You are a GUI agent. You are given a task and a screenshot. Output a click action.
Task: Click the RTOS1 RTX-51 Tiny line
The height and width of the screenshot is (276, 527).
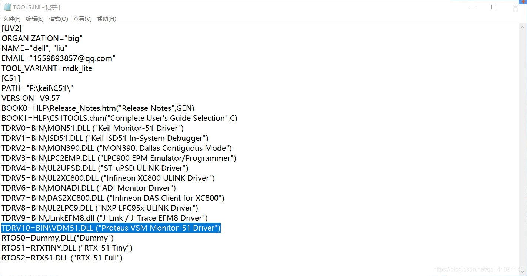(x=67, y=248)
